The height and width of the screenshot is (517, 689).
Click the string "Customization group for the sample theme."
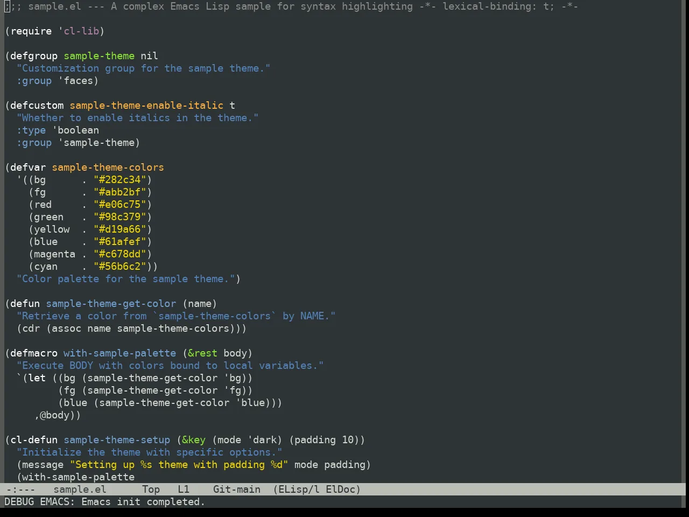click(144, 68)
